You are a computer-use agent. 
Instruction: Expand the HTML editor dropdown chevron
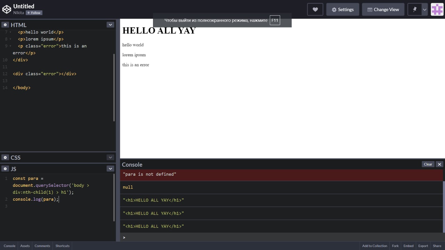click(x=110, y=25)
